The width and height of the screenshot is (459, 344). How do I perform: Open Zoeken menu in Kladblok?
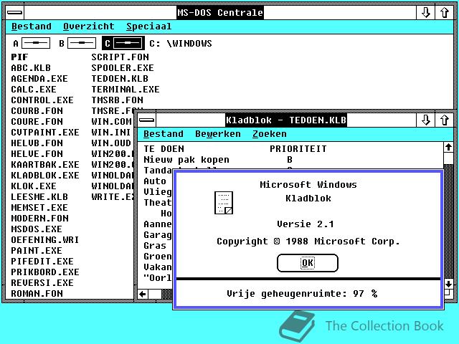point(270,134)
